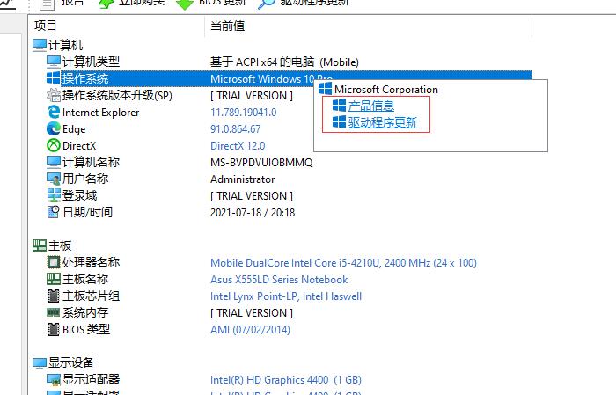Viewport: 616px width, 395px height.
Task: Click the BIOS 类型 chip icon
Action: (x=54, y=329)
